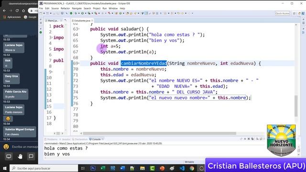Image resolution: width=306 pixels, height=172 pixels.
Task: Click Pablo Garcia Ahz chat message
Action: click(16, 94)
